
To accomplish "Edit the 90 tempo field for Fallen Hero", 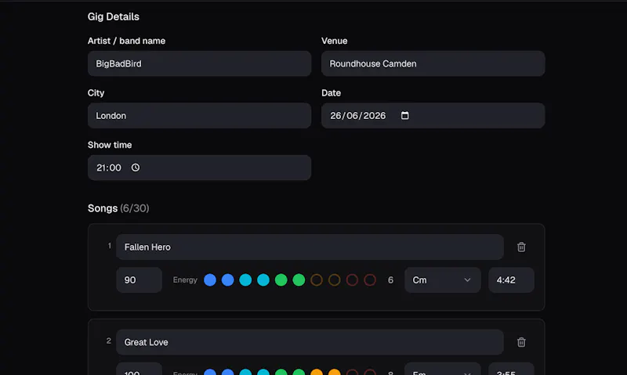I will click(x=139, y=280).
